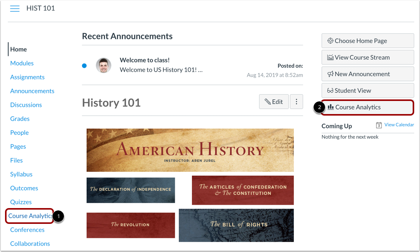Screen dimensions: 420x252
Task: Click the Student View button
Action: 368,91
